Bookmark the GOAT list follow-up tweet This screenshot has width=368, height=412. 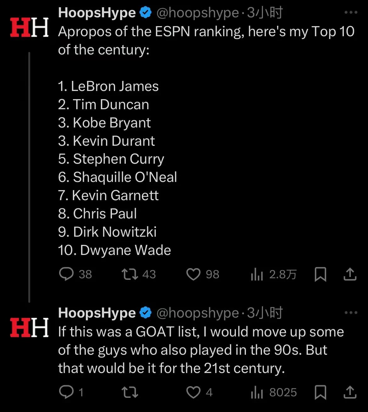[320, 392]
